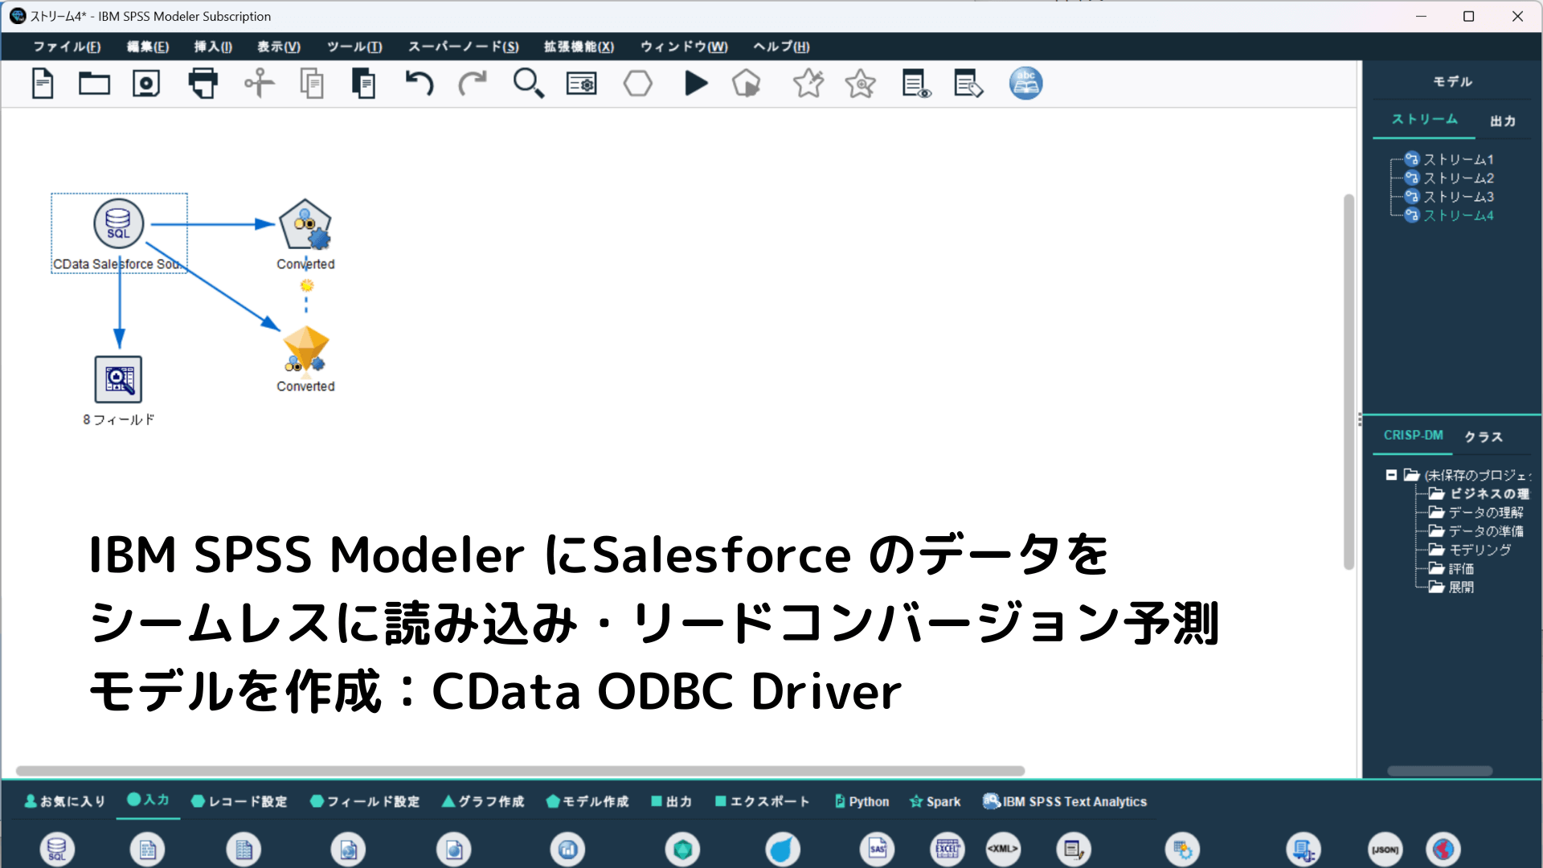1543x868 pixels.
Task: Run the current stream with play button
Action: [x=696, y=84]
